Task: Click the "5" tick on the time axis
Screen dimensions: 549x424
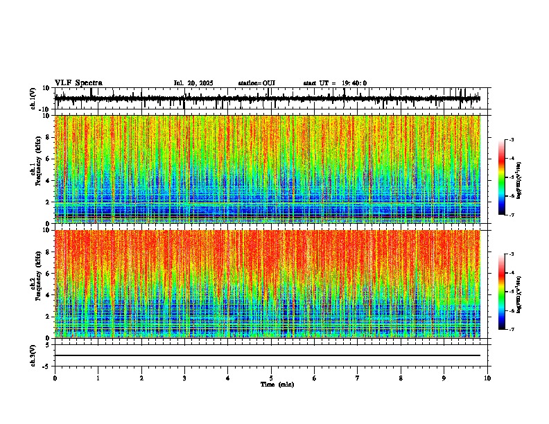Action: point(271,378)
